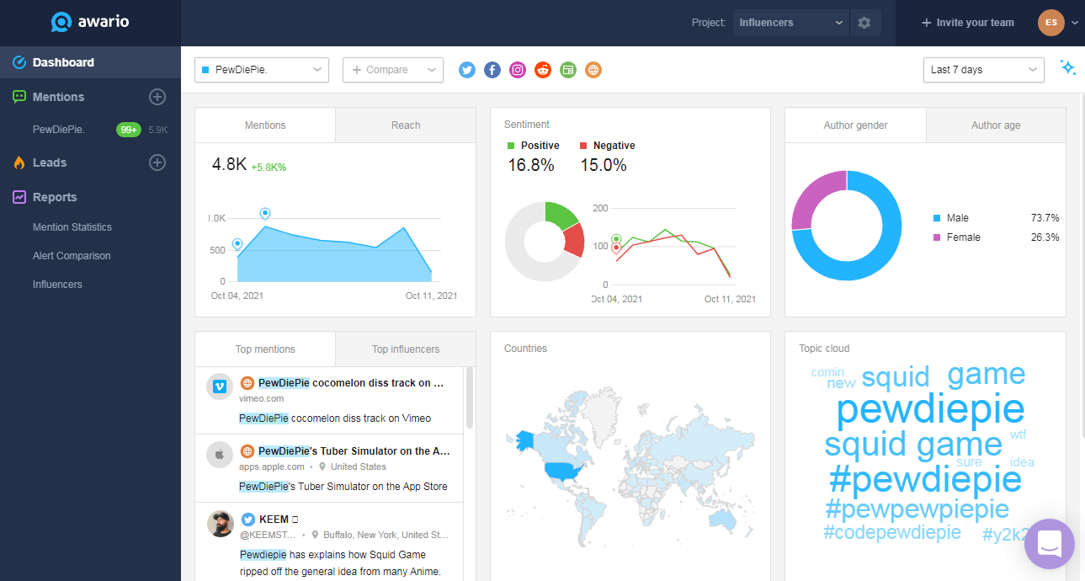
Task: Open the chat support widget
Action: pos(1050,544)
